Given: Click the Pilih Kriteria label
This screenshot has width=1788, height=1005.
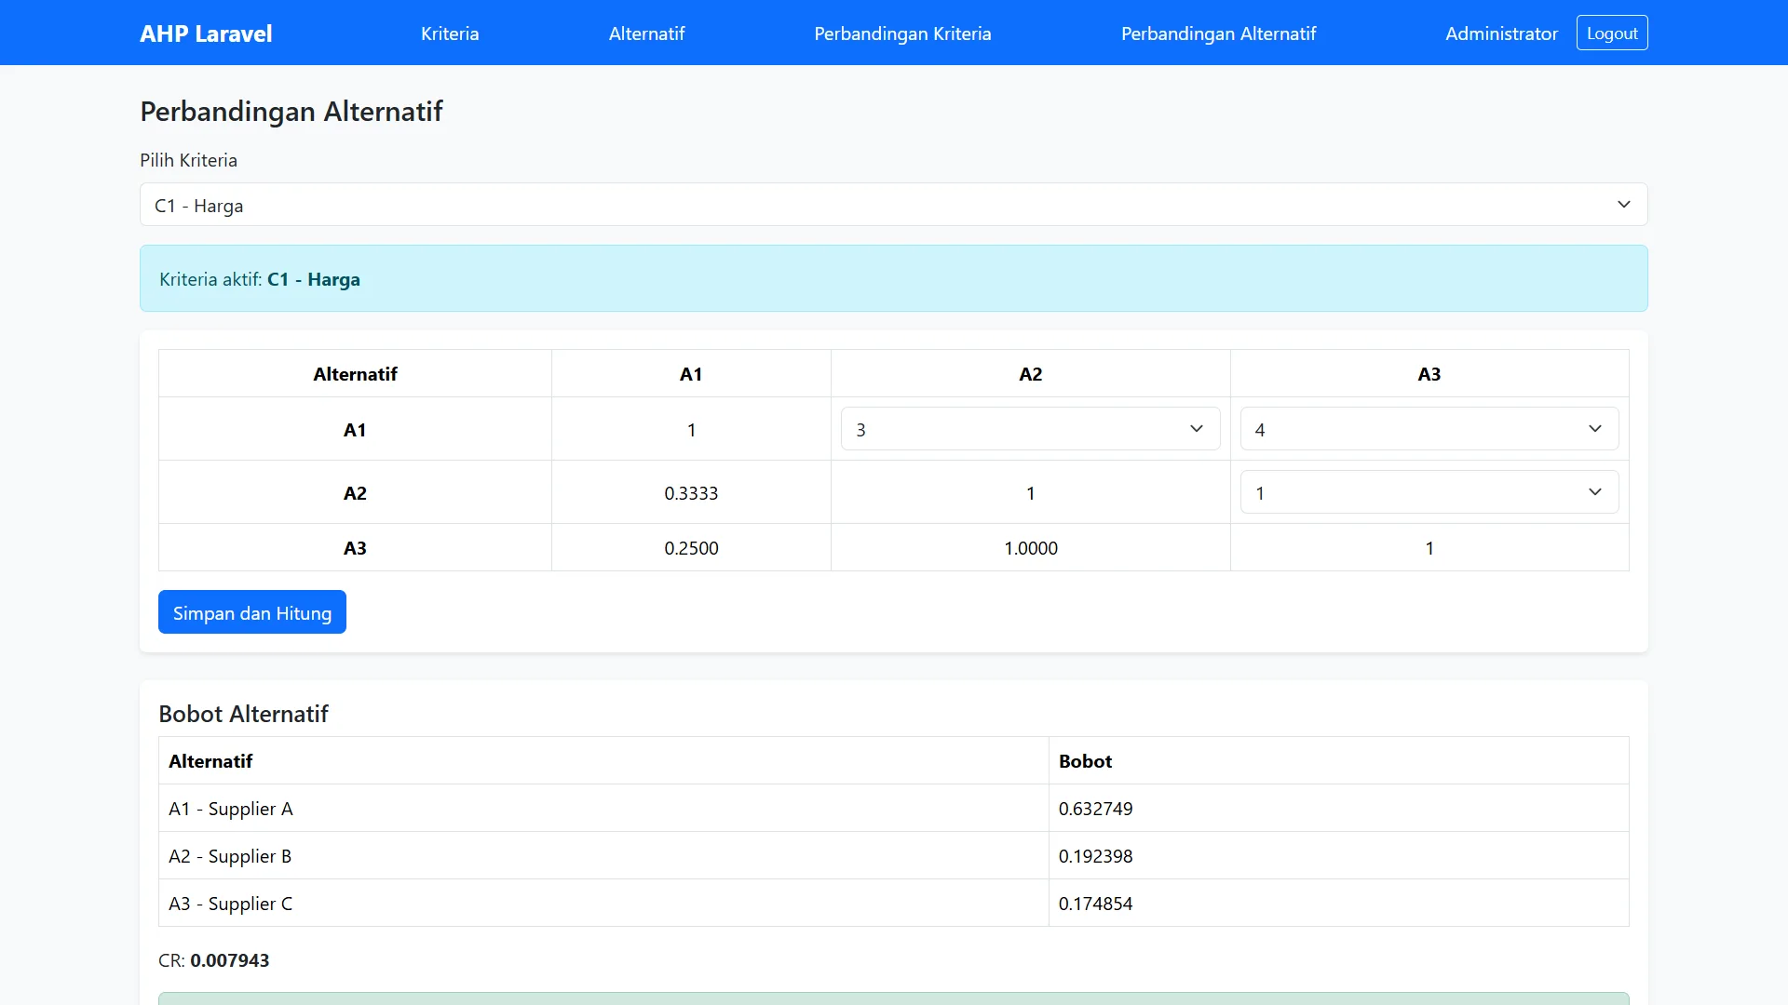Looking at the screenshot, I should 188,160.
